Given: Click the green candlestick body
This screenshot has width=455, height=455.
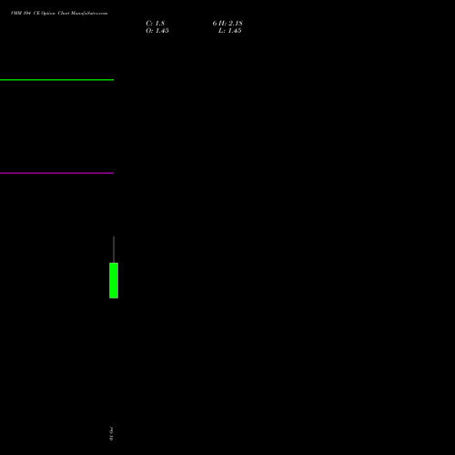Looking at the screenshot, I should coord(114,280).
